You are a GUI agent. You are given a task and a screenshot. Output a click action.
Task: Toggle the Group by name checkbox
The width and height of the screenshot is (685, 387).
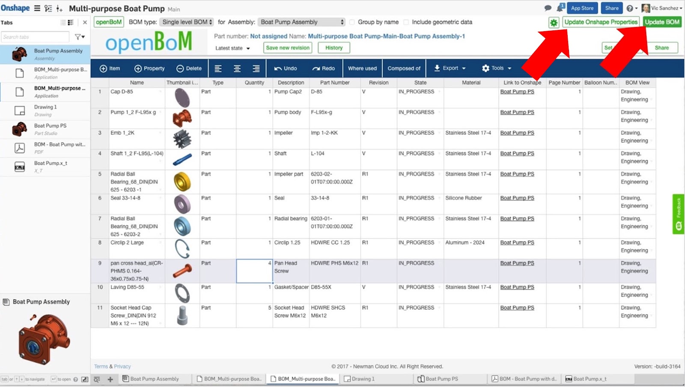click(352, 22)
